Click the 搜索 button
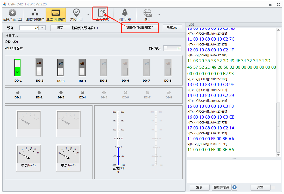284x194 pixels. (60, 28)
